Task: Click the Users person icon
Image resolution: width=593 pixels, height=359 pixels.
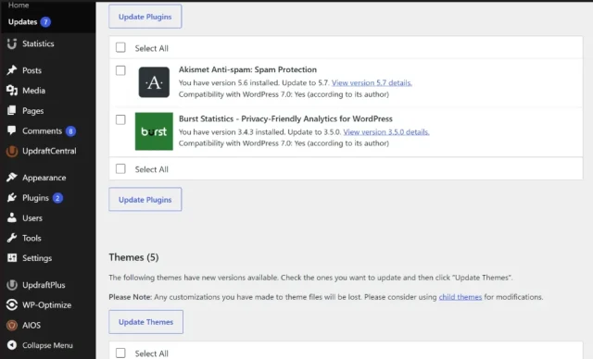Action: pyautogui.click(x=12, y=217)
